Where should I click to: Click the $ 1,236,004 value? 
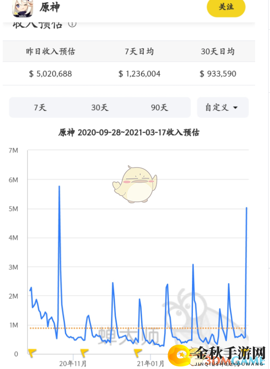[139, 74]
